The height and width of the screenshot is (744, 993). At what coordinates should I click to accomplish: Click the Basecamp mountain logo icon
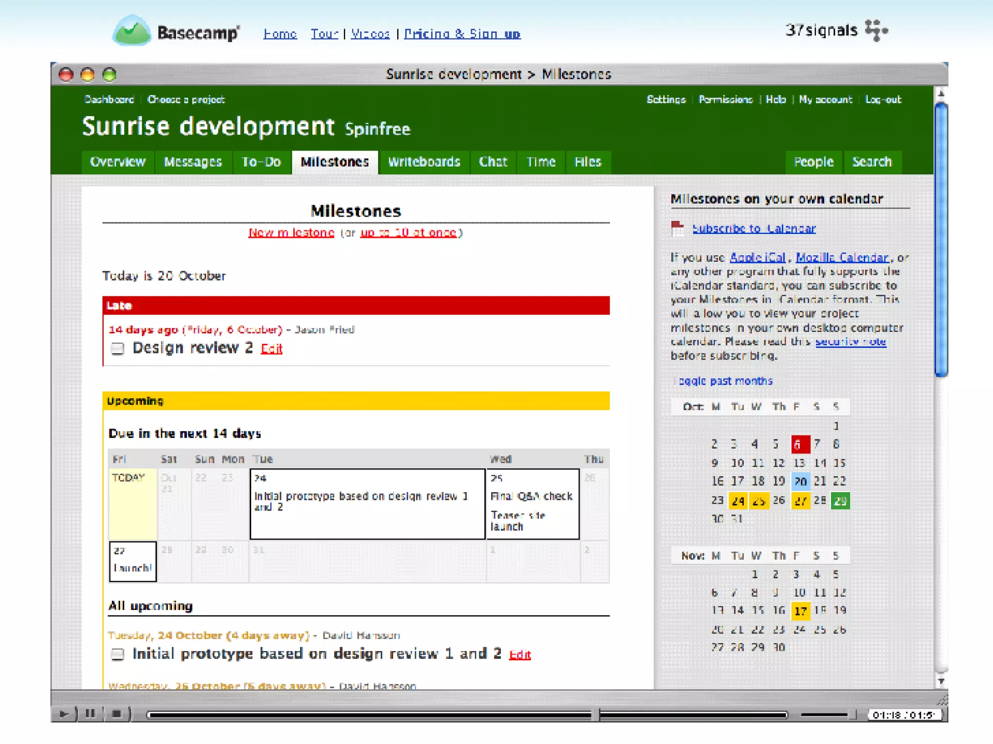[131, 31]
